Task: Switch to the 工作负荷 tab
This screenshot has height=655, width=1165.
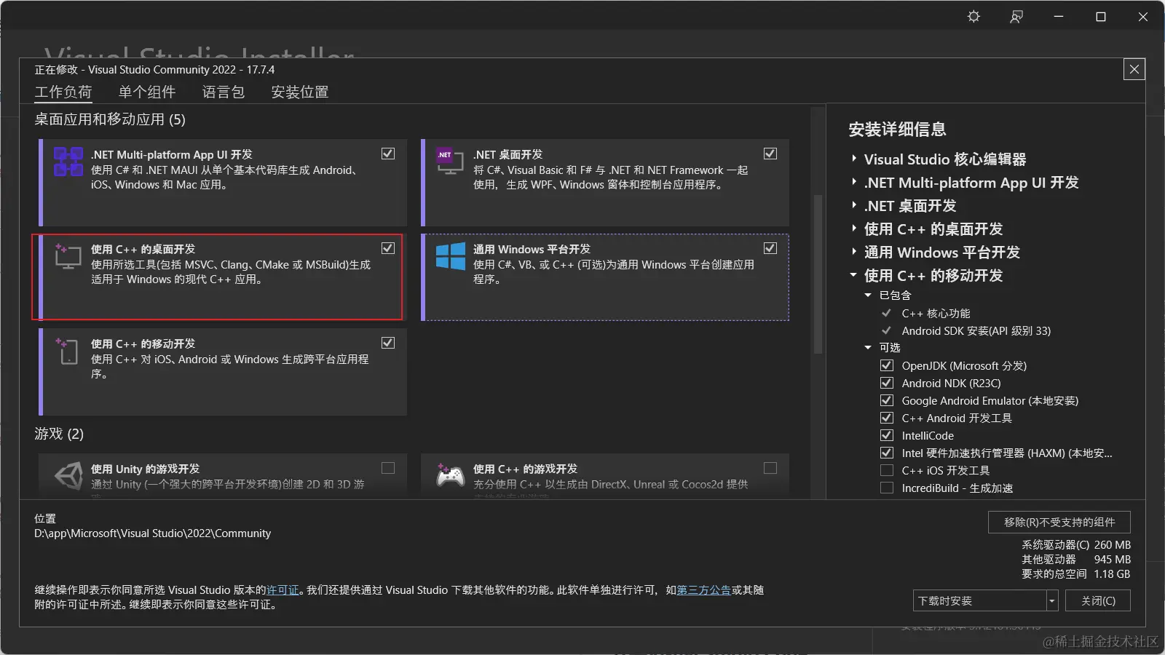Action: 63,92
